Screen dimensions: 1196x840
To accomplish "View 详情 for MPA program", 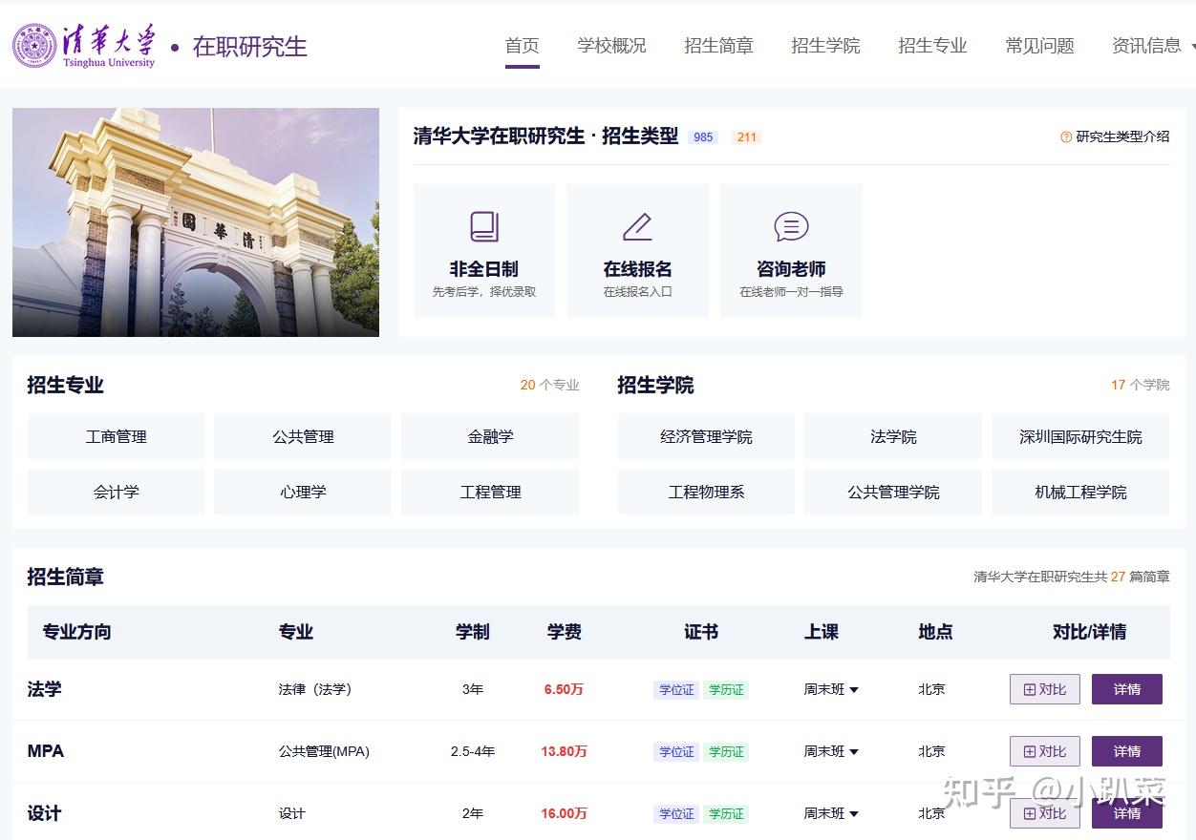I will click(x=1127, y=751).
